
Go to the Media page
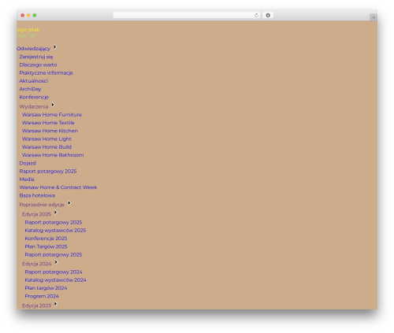[x=27, y=179]
